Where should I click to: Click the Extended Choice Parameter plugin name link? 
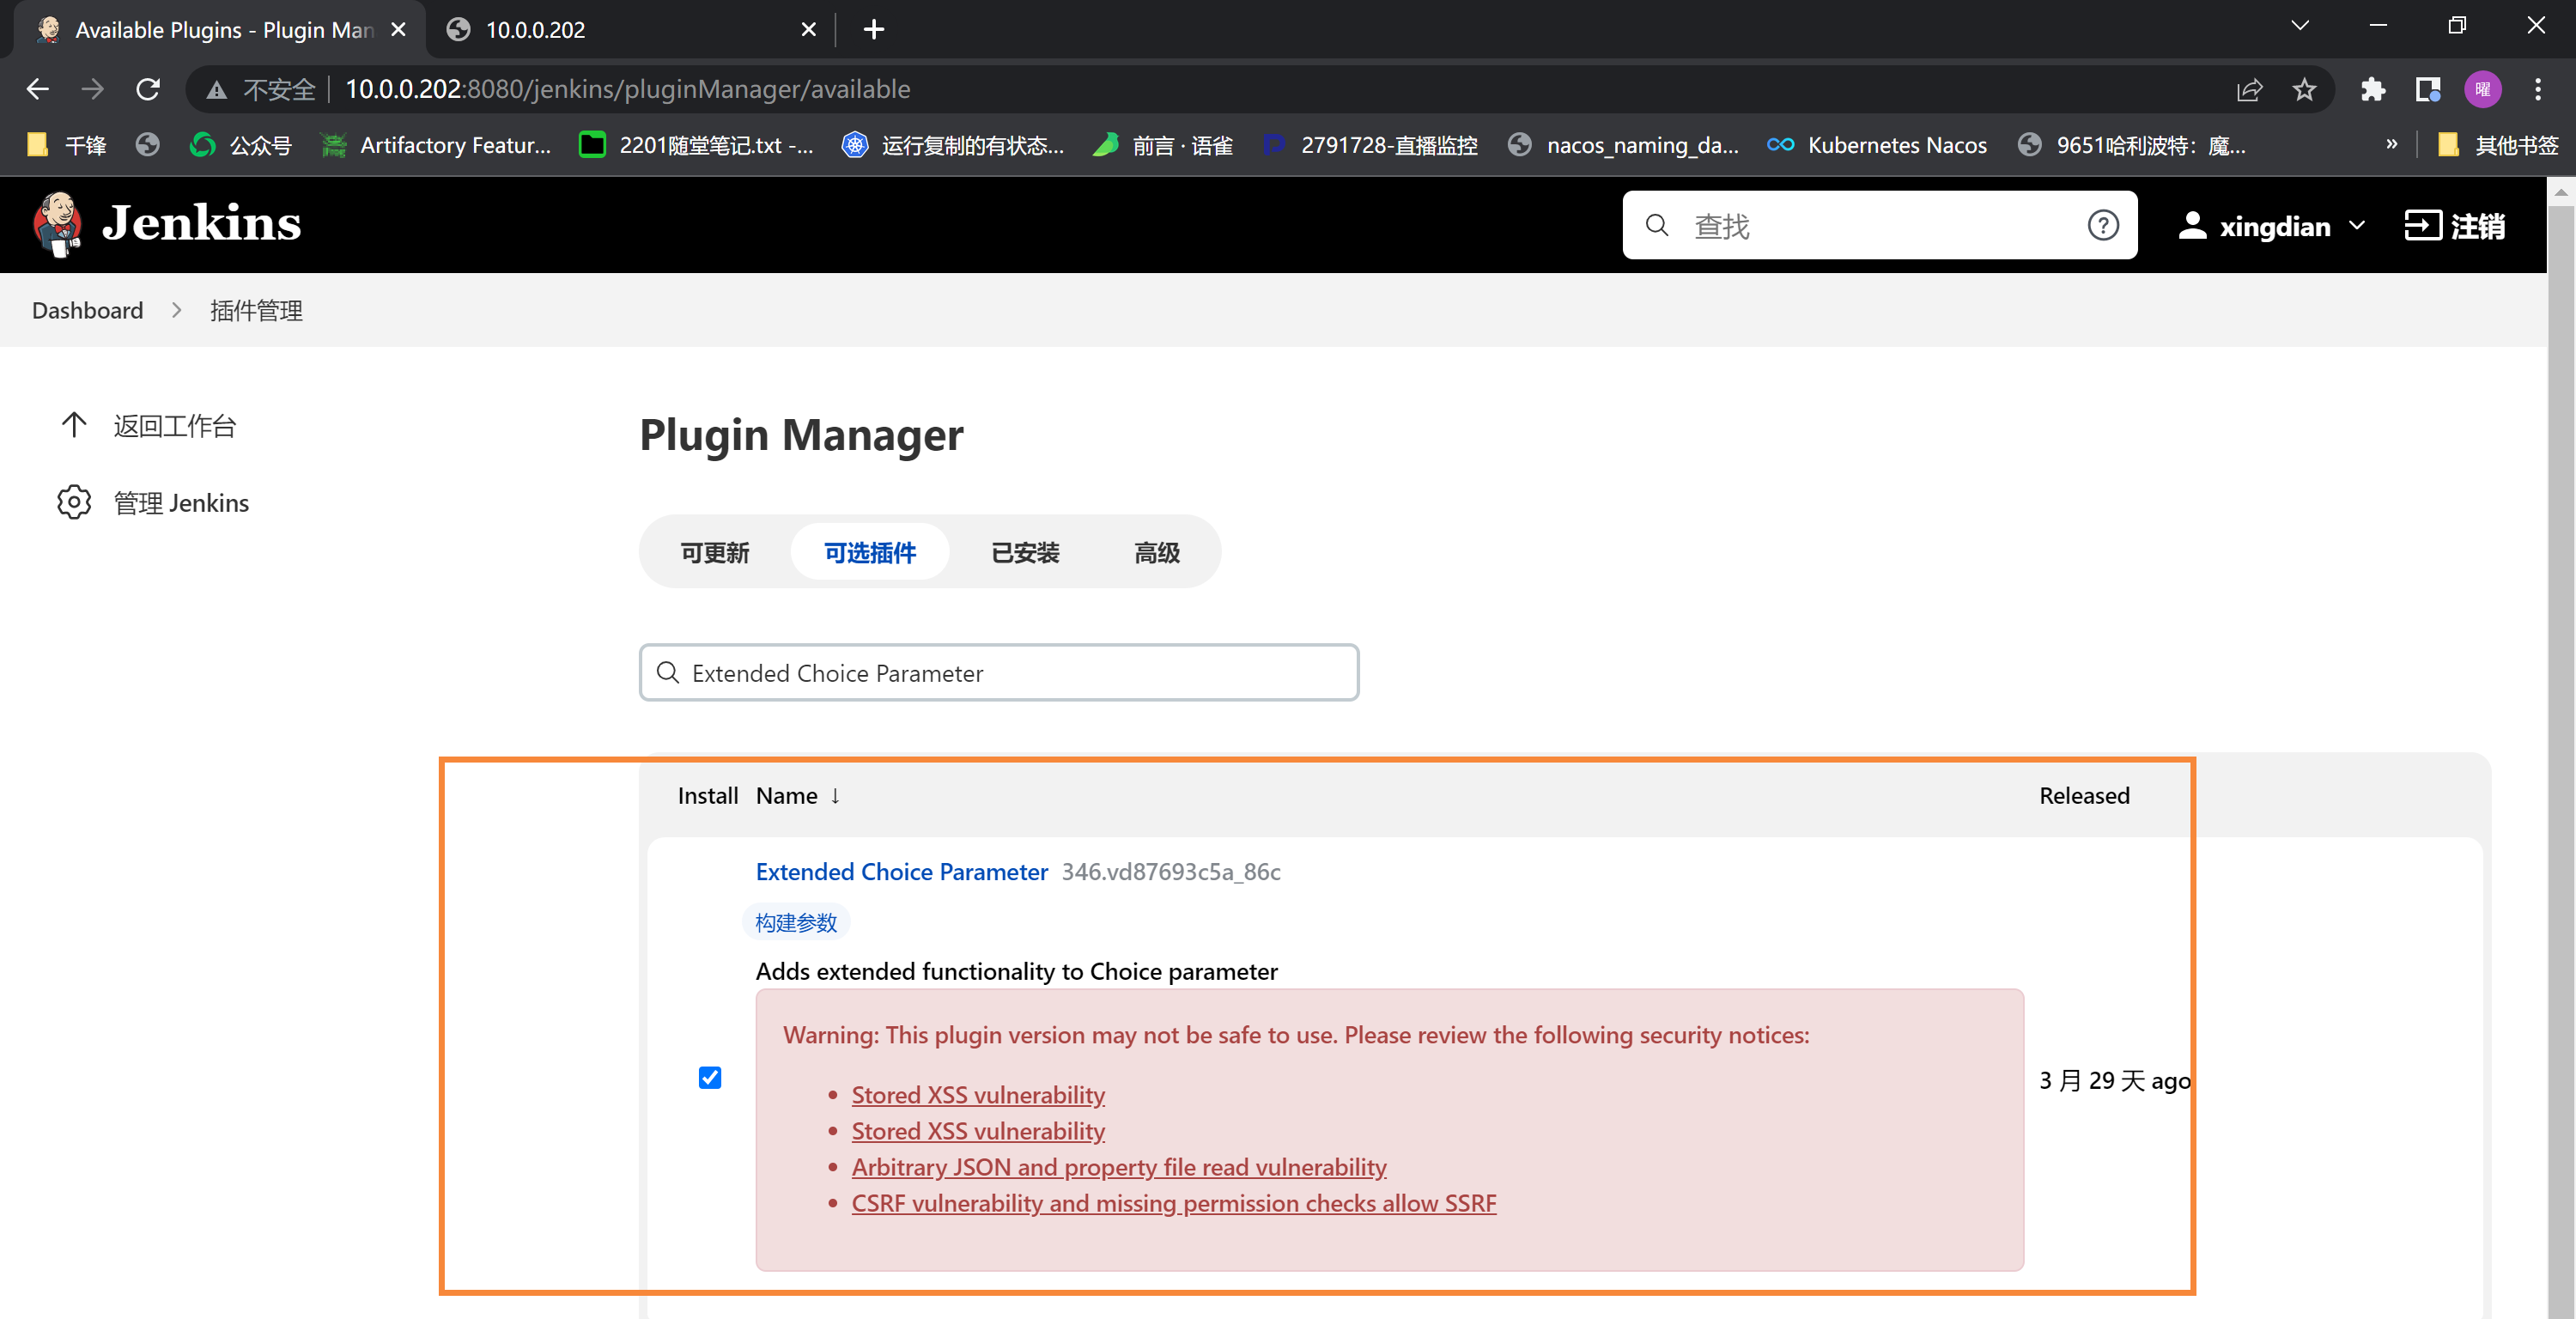[902, 872]
